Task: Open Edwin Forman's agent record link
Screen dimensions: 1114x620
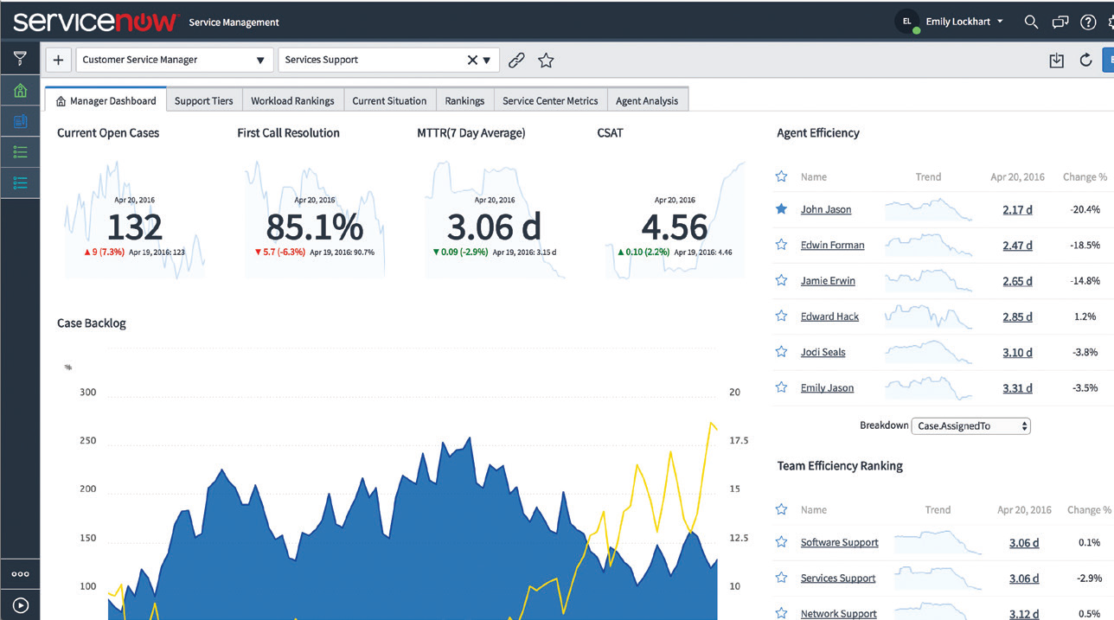Action: point(832,245)
